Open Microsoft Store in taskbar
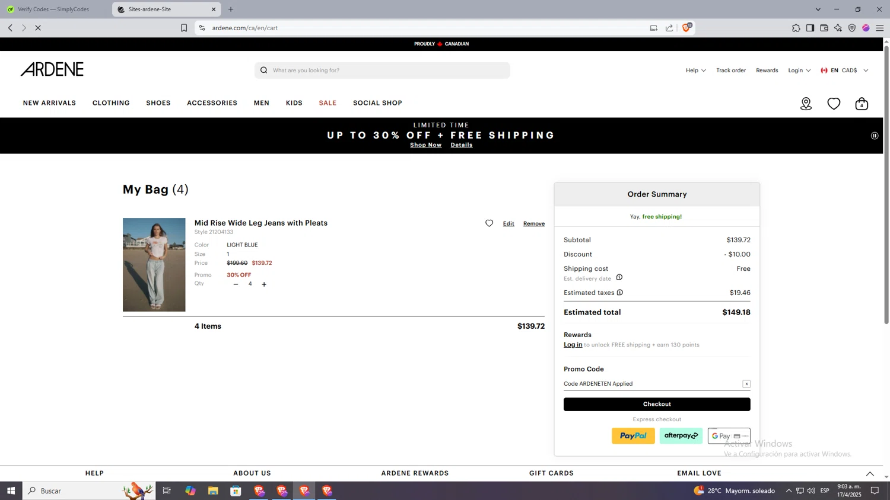Screen dimensions: 890x500 point(236,491)
